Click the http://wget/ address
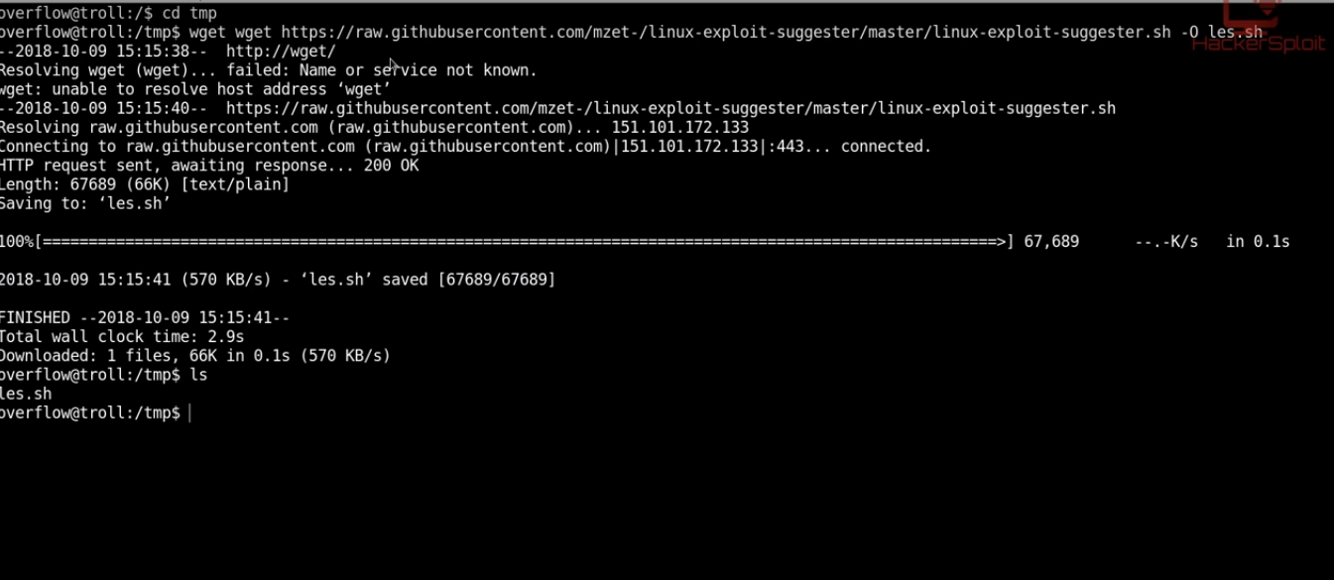This screenshot has width=1334, height=580. coord(281,52)
